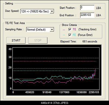This screenshot has width=109, height=105.
Task: Click the End Position label
Action: (x=68, y=15)
